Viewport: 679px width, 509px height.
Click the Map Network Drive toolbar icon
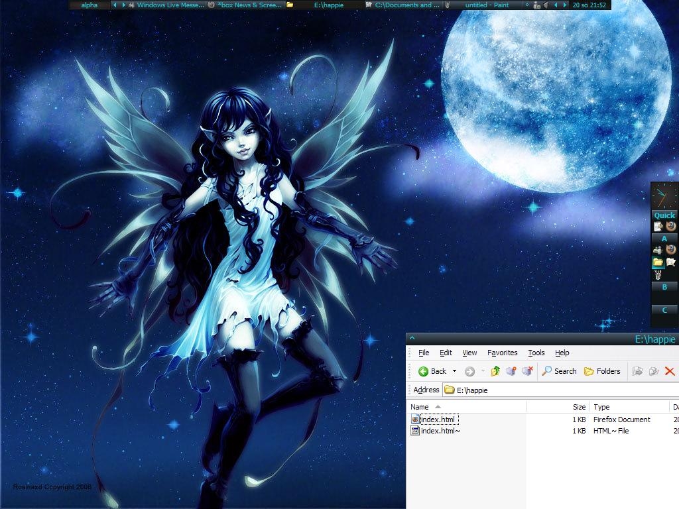click(511, 371)
